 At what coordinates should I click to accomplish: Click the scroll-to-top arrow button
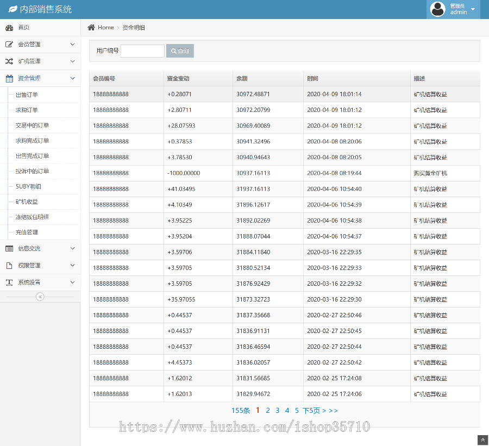482,439
